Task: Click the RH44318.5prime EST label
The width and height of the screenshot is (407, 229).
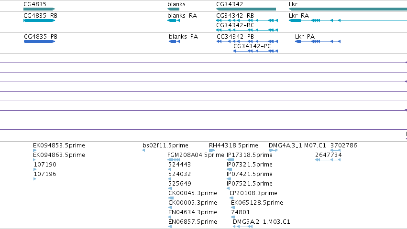Action: pyautogui.click(x=233, y=146)
